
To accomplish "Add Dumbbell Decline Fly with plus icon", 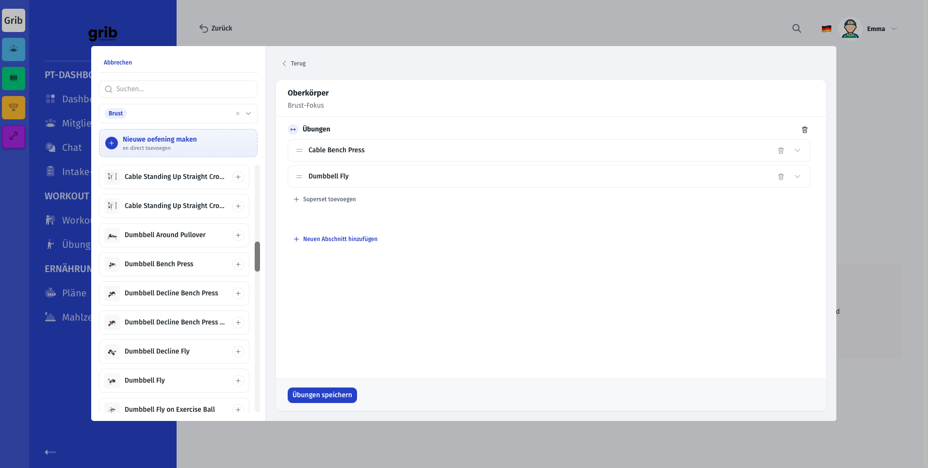I will pyautogui.click(x=238, y=352).
